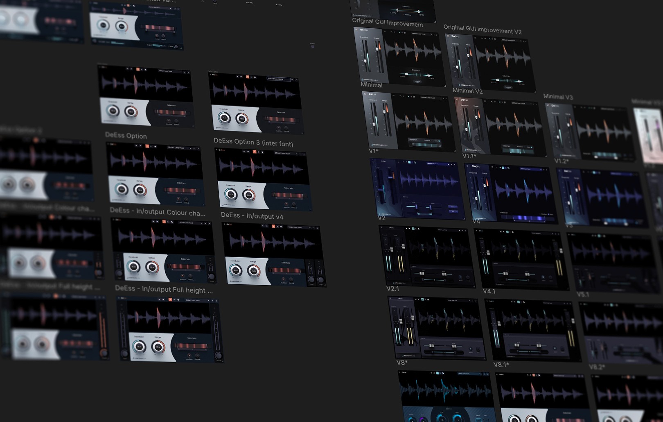Click the Audition button in the Original GUI improvement frame
The height and width of the screenshot is (422, 663).
pyautogui.click(x=417, y=82)
